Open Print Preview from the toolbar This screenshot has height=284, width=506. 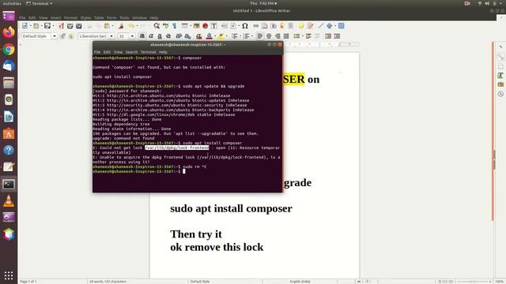(79, 26)
